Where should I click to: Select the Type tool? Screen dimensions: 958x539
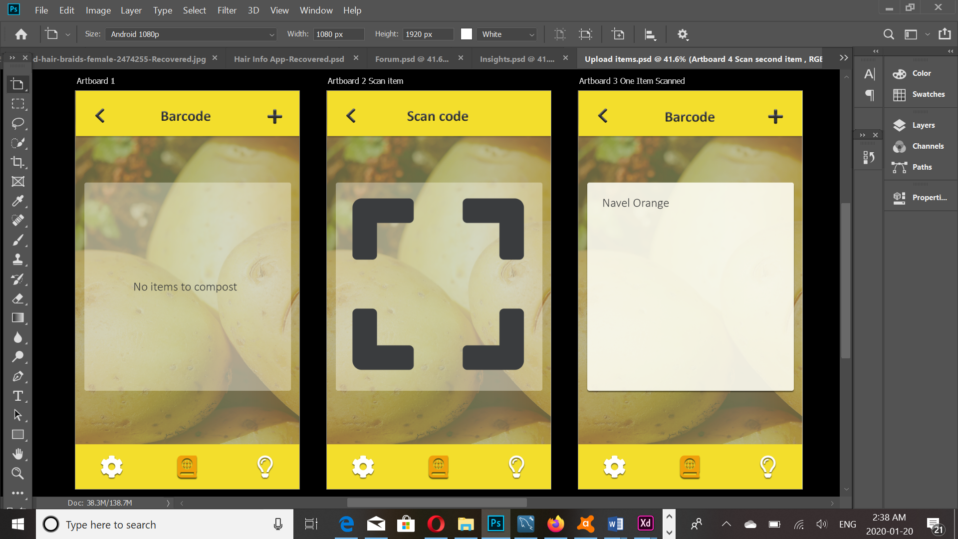(x=18, y=396)
